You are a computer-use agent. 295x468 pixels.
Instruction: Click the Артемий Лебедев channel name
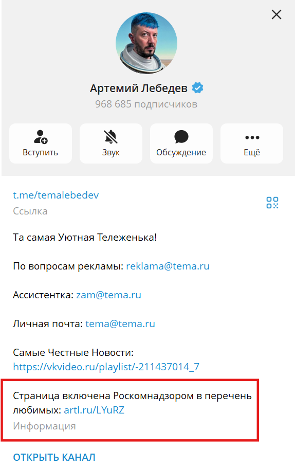coord(139,88)
